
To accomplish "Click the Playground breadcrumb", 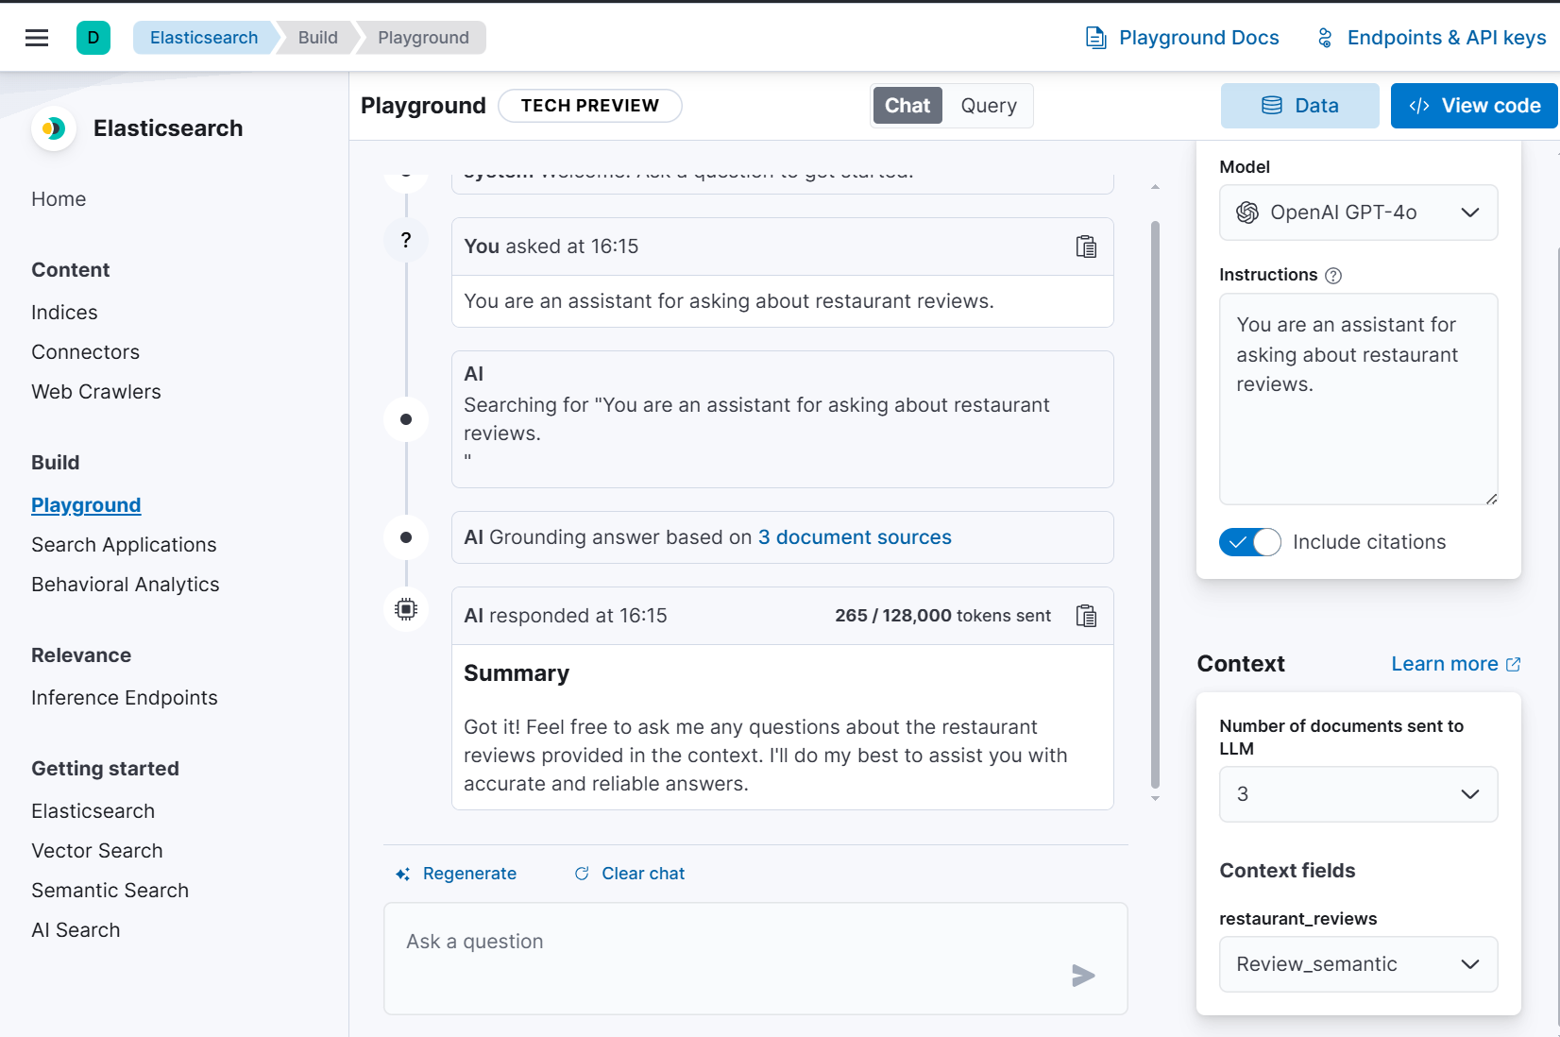I will (x=423, y=38).
